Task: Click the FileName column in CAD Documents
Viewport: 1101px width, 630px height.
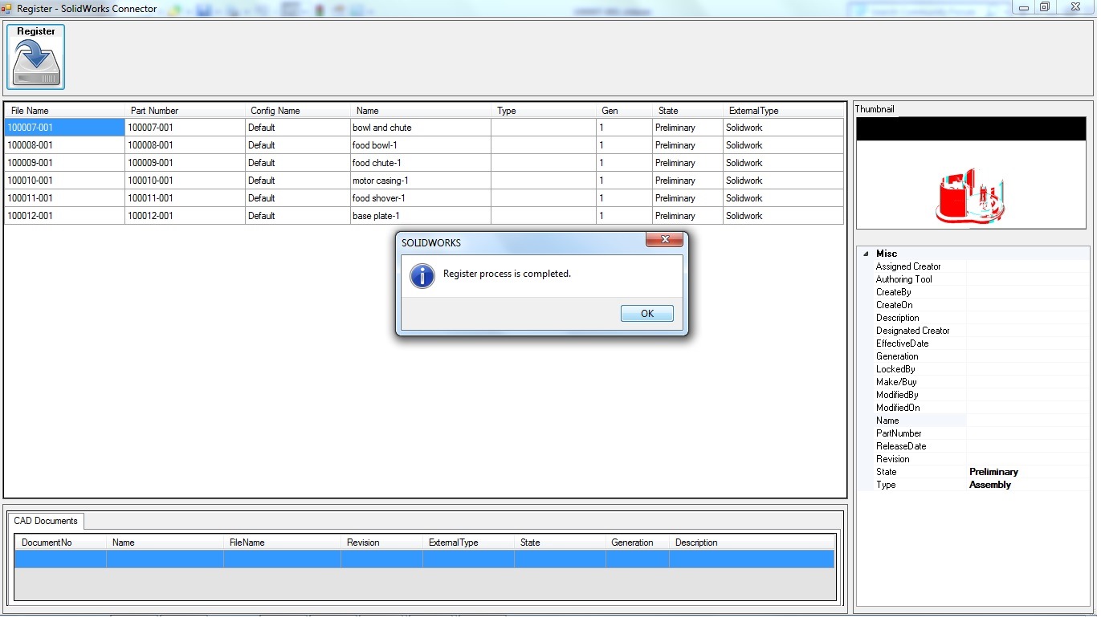Action: click(x=282, y=543)
